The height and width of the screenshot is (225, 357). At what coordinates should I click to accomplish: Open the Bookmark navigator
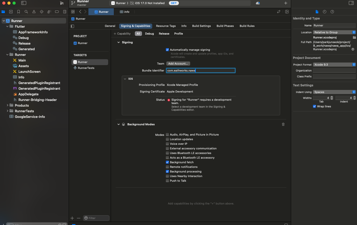coord(18,12)
